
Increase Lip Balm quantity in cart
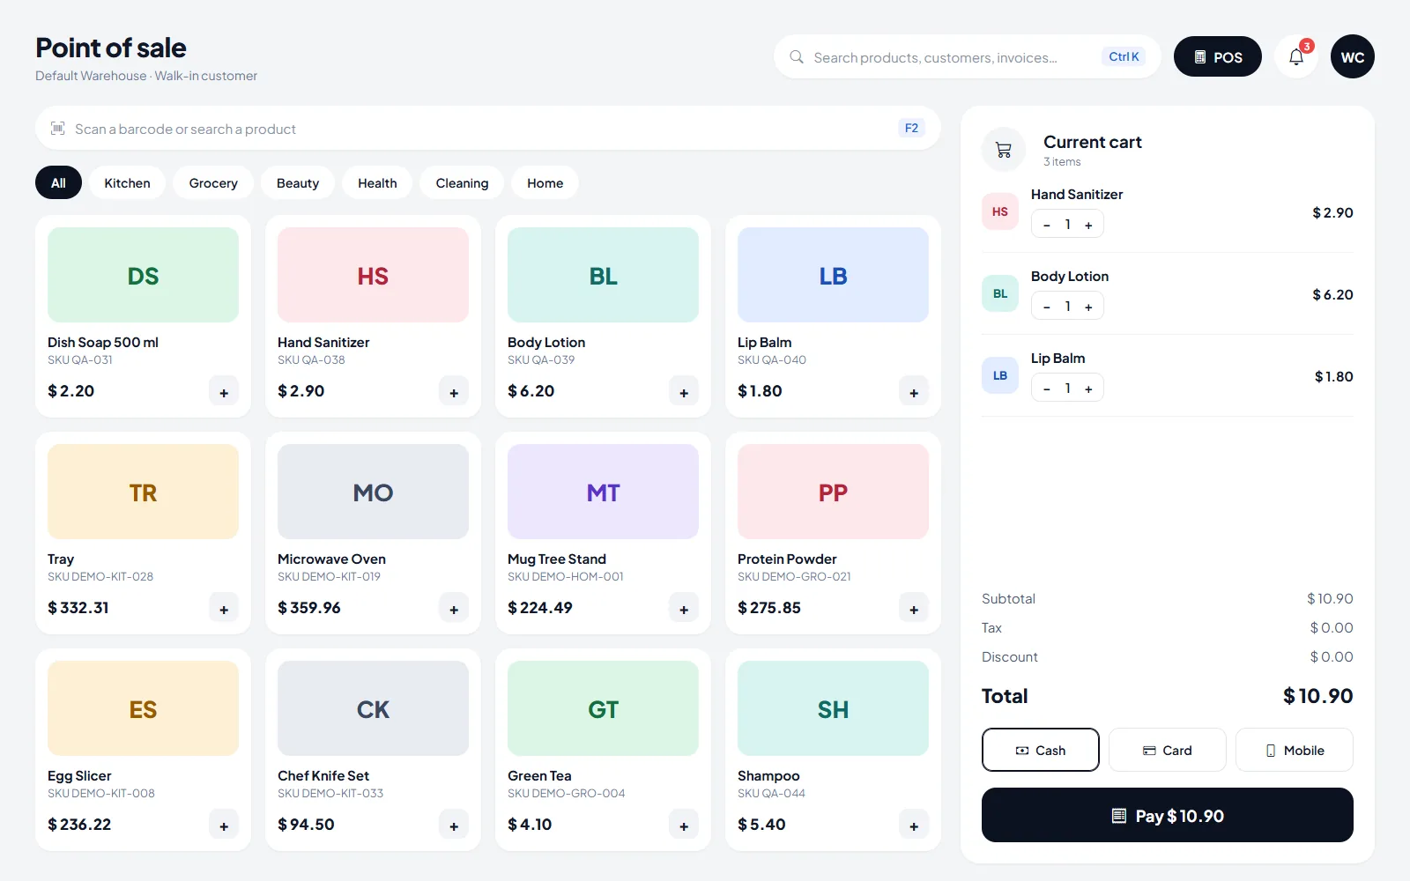coord(1088,389)
